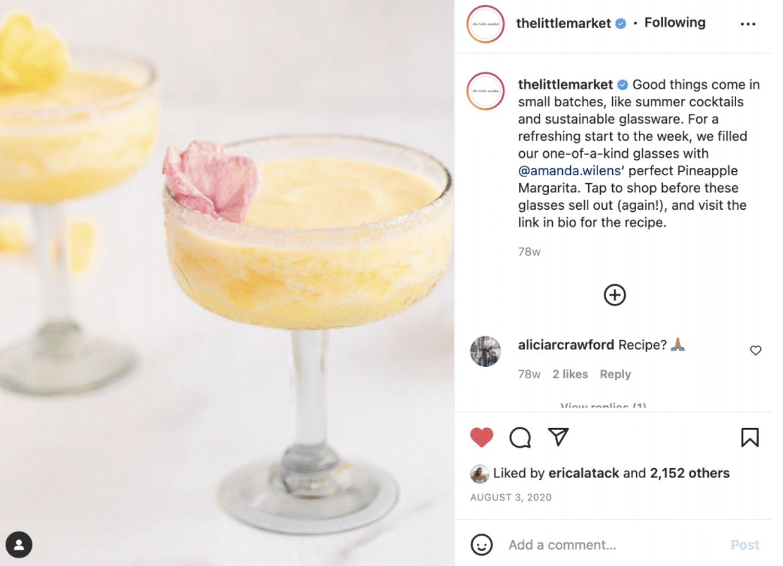Viewport: 783px width, 566px height.
Task: Like aliciarcrawford's comment heart
Action: click(x=755, y=350)
